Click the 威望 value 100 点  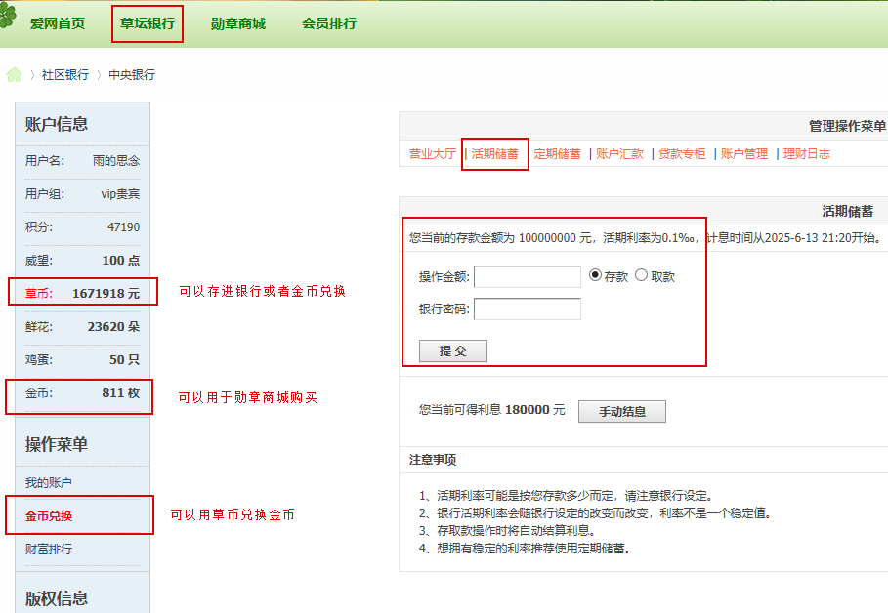pyautogui.click(x=120, y=261)
